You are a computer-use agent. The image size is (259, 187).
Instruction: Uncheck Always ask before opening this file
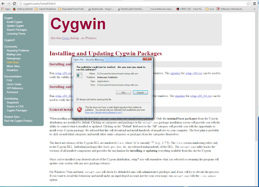tap(77, 99)
